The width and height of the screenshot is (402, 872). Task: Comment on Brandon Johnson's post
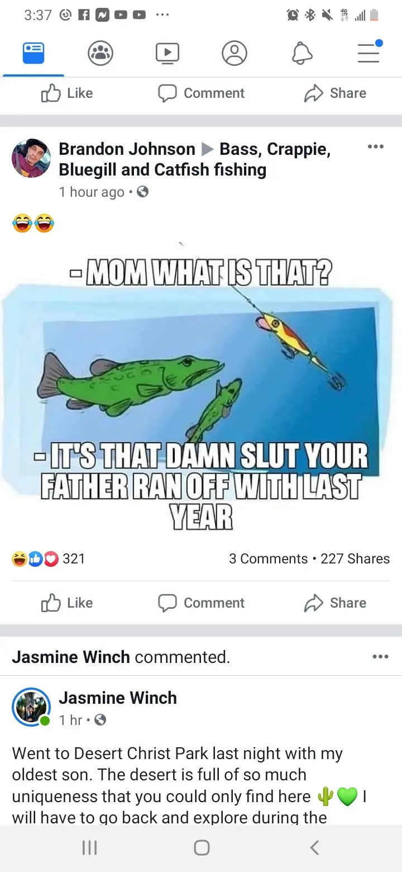coord(201,603)
